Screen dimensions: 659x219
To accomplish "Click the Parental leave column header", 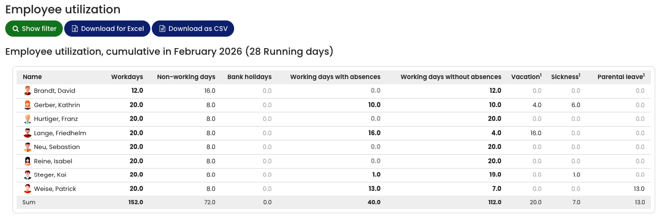I will [621, 77].
